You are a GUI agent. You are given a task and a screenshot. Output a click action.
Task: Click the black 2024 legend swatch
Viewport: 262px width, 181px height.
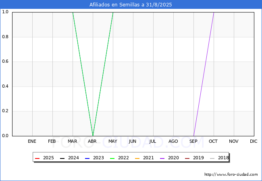tap(62, 158)
